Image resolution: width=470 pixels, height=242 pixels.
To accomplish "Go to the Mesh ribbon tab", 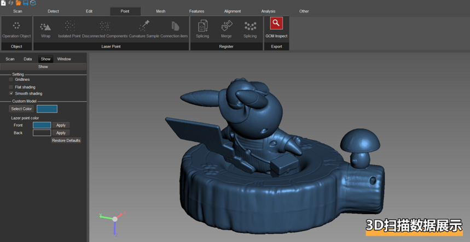I will 161,11.
